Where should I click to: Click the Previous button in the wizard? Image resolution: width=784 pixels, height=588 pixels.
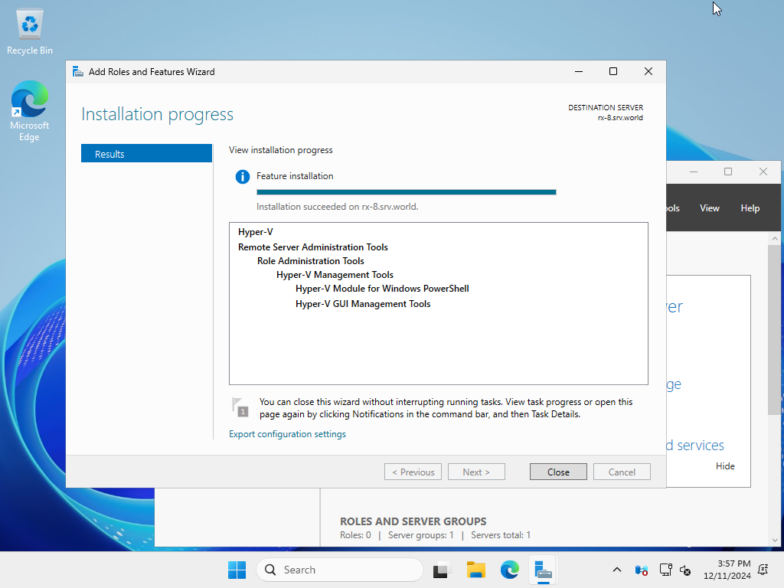[413, 472]
